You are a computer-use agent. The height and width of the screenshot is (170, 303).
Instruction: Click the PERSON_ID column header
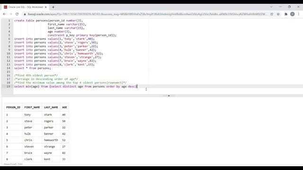[13, 107]
